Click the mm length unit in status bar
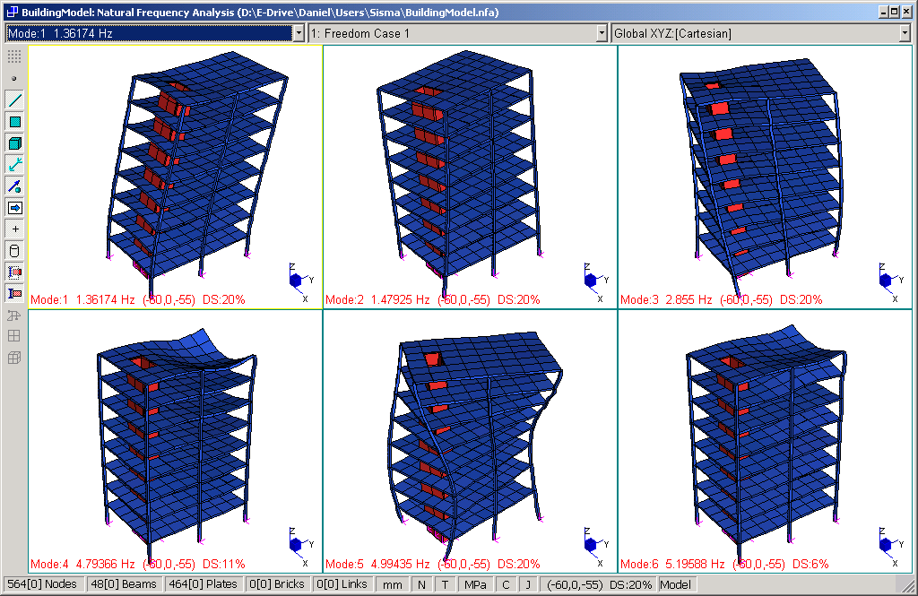918x596 pixels. (392, 584)
